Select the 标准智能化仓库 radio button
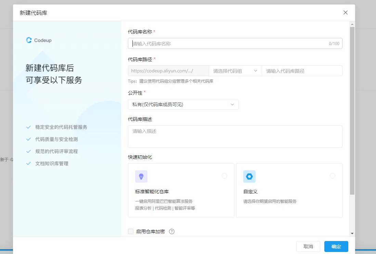This screenshot has height=254, width=376. point(224,175)
